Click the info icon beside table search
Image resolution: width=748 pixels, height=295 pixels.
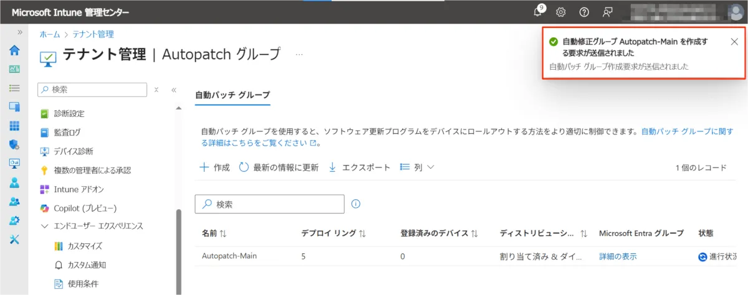[356, 204]
